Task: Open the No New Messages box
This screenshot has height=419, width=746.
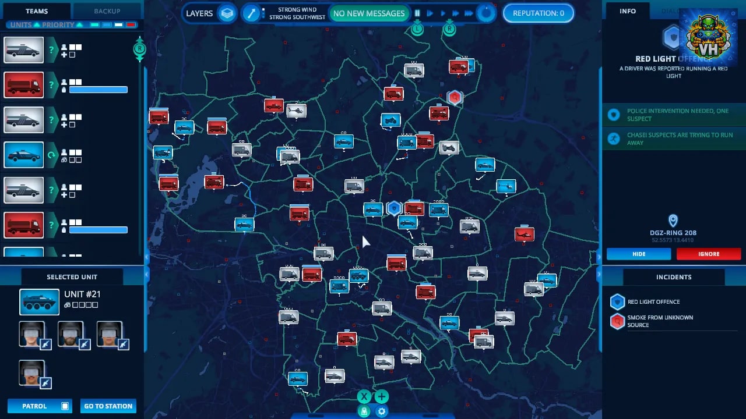Action: [x=369, y=13]
